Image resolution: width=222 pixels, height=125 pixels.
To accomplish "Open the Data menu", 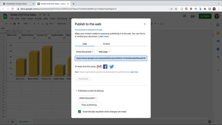I will pyautogui.click(x=46, y=18).
